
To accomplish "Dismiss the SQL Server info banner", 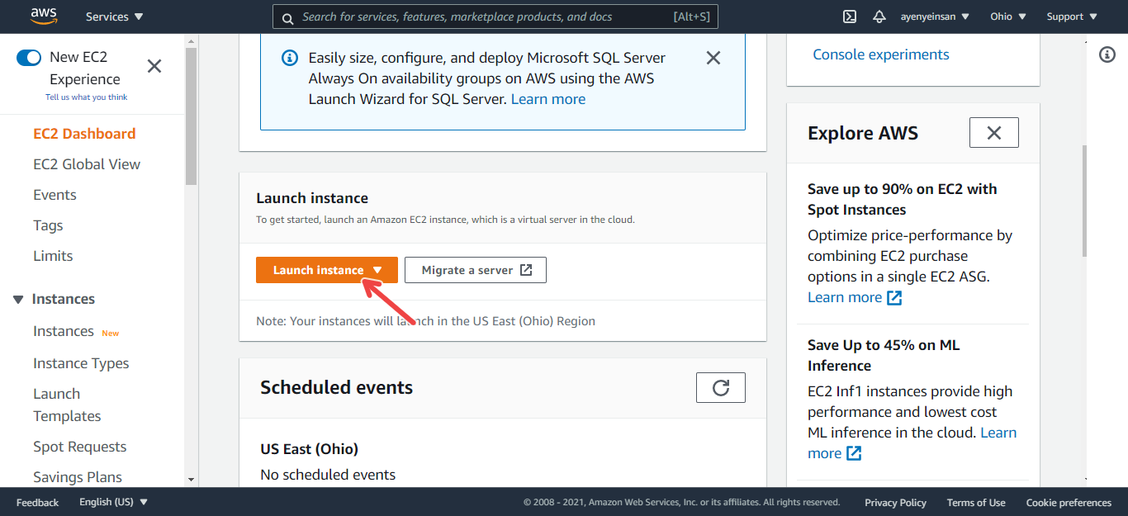I will [x=713, y=58].
